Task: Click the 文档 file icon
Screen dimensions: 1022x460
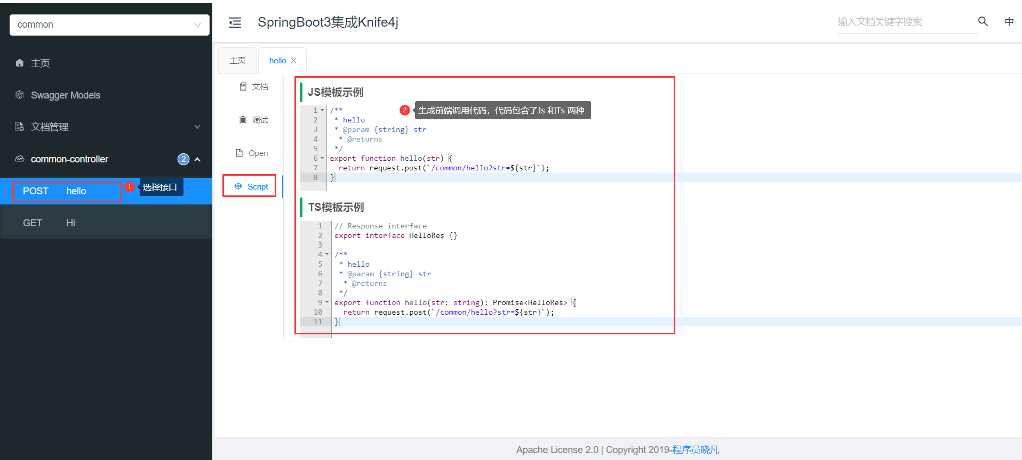Action: [243, 86]
